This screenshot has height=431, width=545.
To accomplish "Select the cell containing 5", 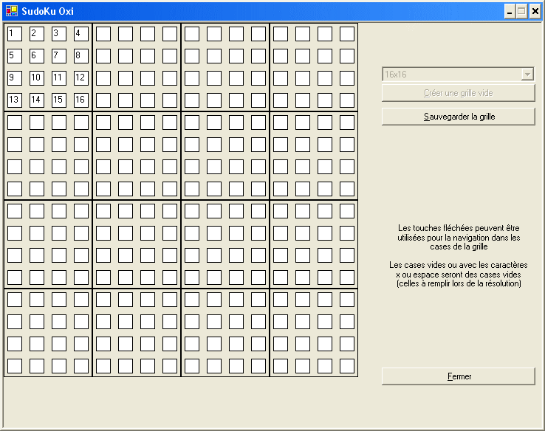I will tap(15, 55).
